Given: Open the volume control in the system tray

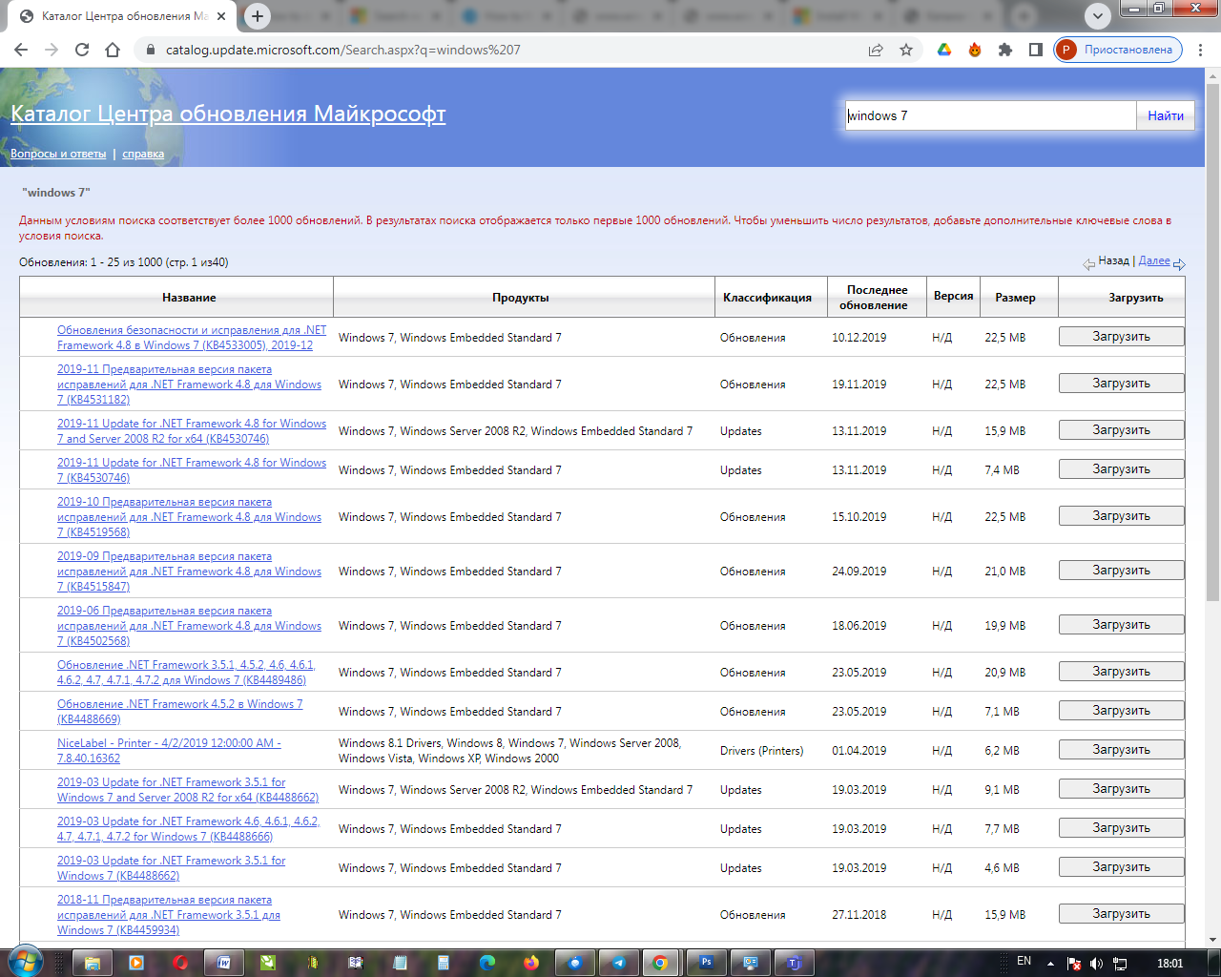Looking at the screenshot, I should [x=1096, y=964].
